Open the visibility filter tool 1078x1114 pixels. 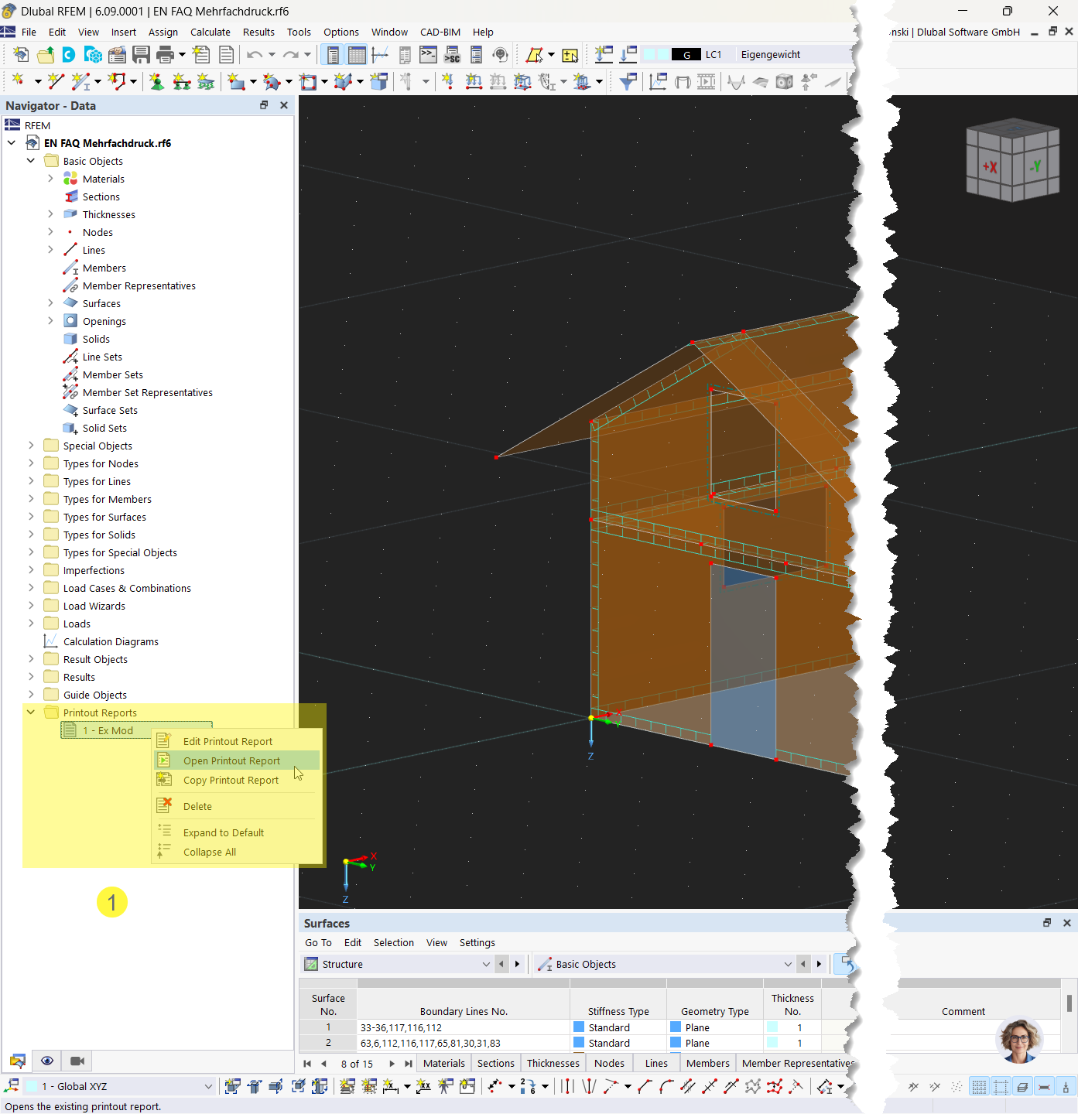(x=628, y=80)
